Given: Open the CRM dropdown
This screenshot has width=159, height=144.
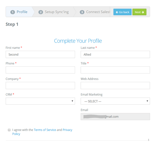Looking at the screenshot, I should tap(40, 101).
